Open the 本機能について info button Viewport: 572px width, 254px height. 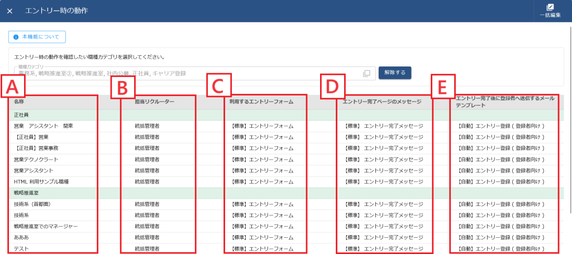37,37
